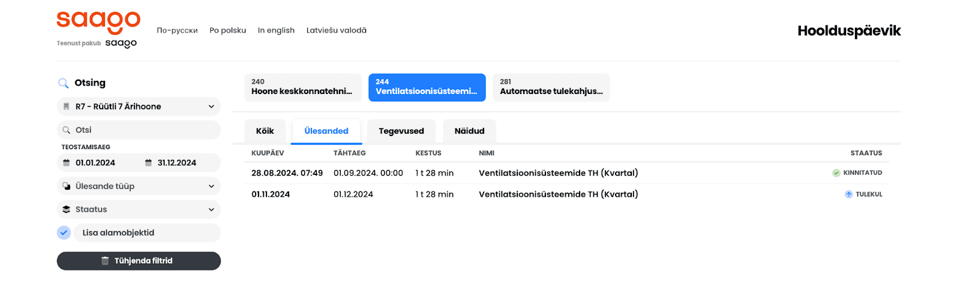Select the 244 Ventilatsioonisüsteemi... tab
This screenshot has height=299, width=960.
click(427, 87)
